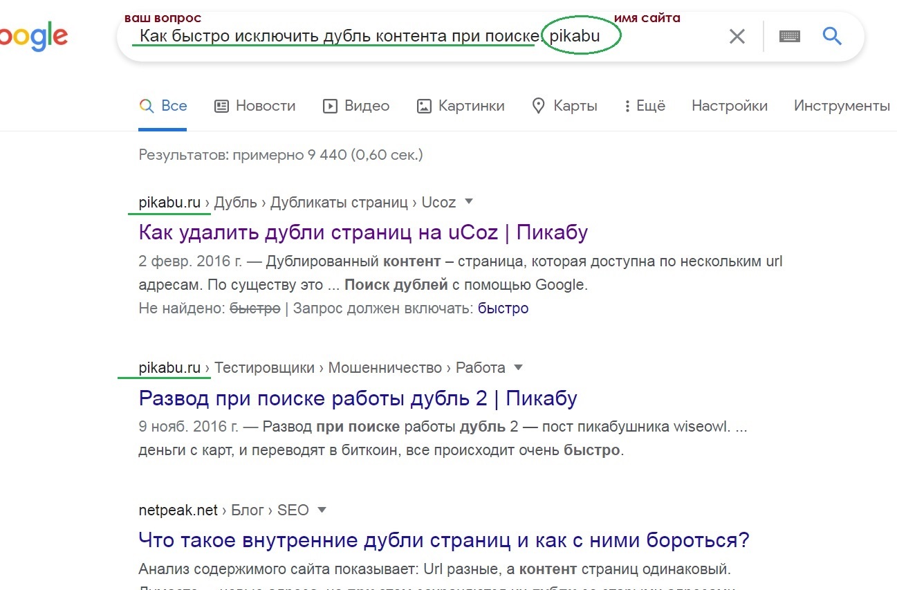
Task: Switch to the Карты tab
Action: 565,106
